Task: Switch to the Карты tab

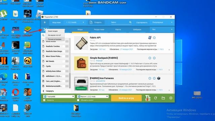Action: (x=118, y=30)
